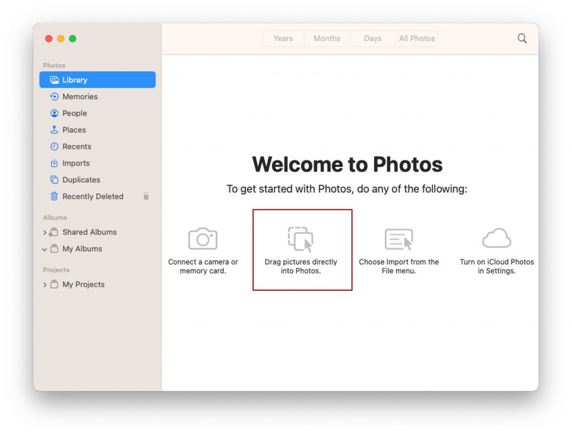Click the camera icon in welcome screen
Image resolution: width=572 pixels, height=435 pixels.
(203, 239)
